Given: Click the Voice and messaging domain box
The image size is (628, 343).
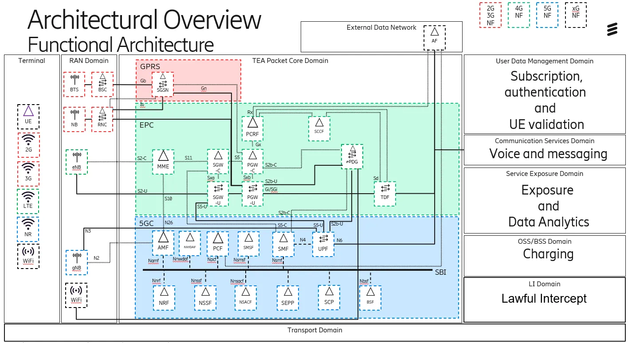Looking at the screenshot, I should 544,150.
